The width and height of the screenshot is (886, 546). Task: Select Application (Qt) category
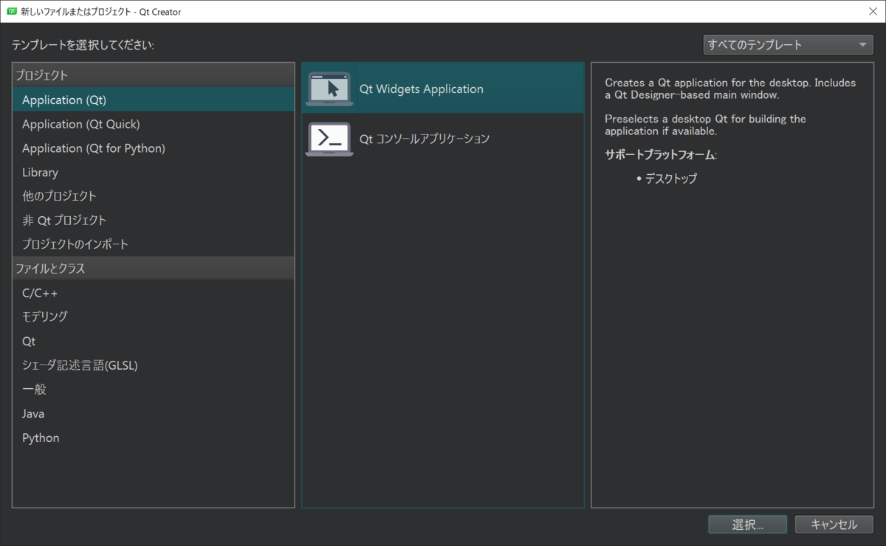[x=154, y=100]
